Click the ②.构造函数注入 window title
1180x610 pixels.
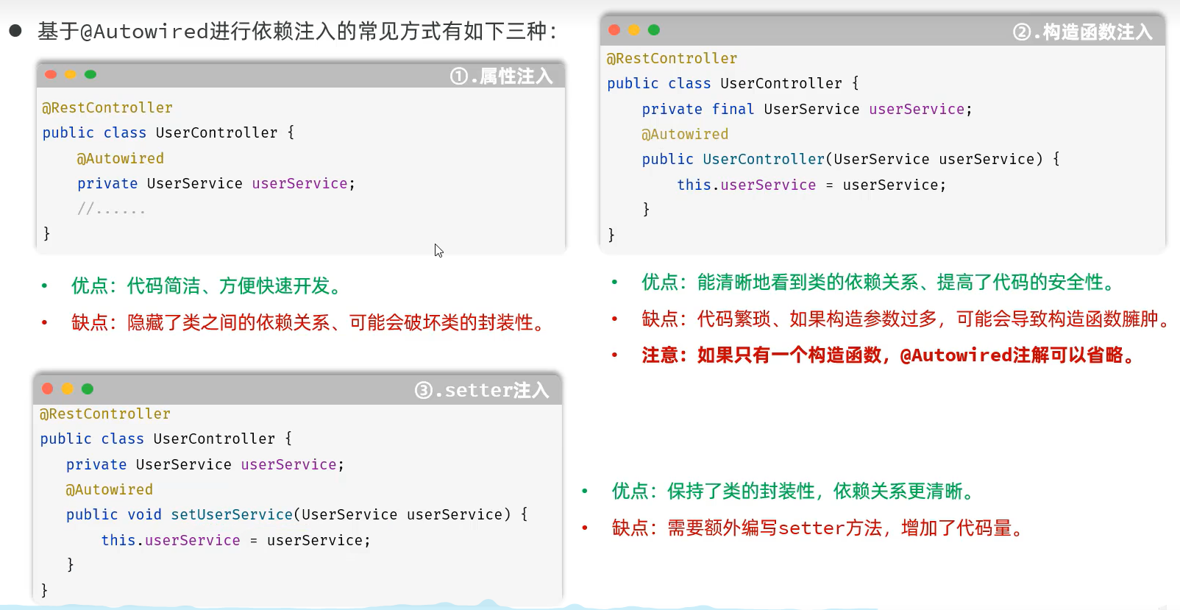1082,32
